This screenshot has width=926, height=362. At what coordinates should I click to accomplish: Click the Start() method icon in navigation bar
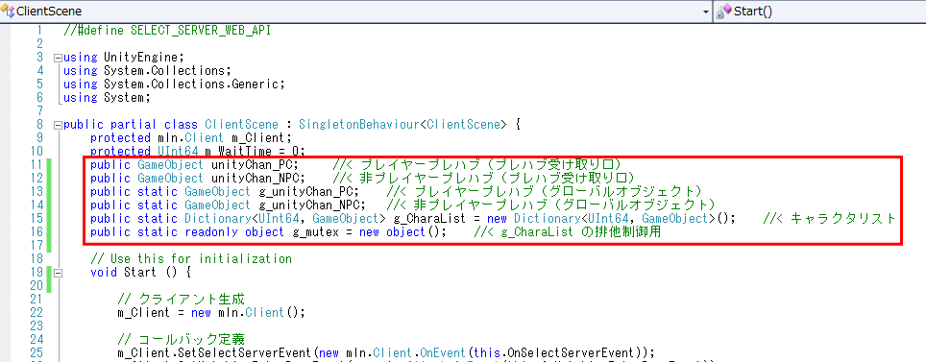point(724,11)
